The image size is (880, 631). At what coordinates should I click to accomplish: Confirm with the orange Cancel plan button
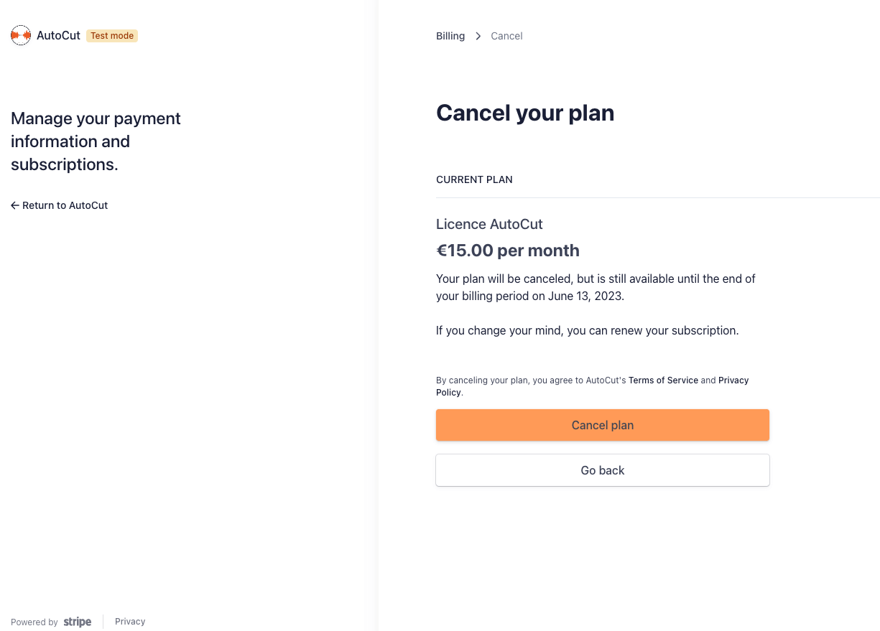(603, 425)
